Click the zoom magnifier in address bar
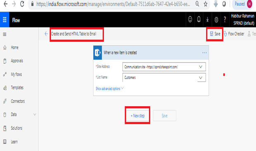Image resolution: width=256 pixels, height=151 pixels. click(197, 4)
